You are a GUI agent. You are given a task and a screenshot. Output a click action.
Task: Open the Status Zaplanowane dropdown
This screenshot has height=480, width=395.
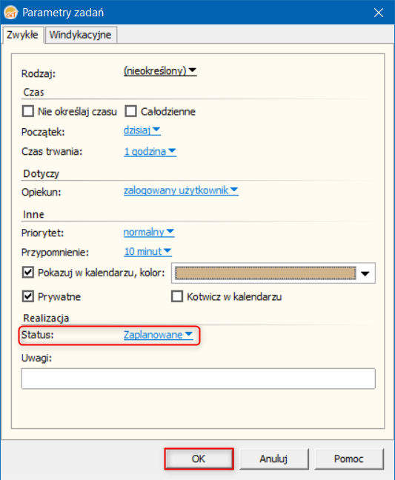point(159,335)
